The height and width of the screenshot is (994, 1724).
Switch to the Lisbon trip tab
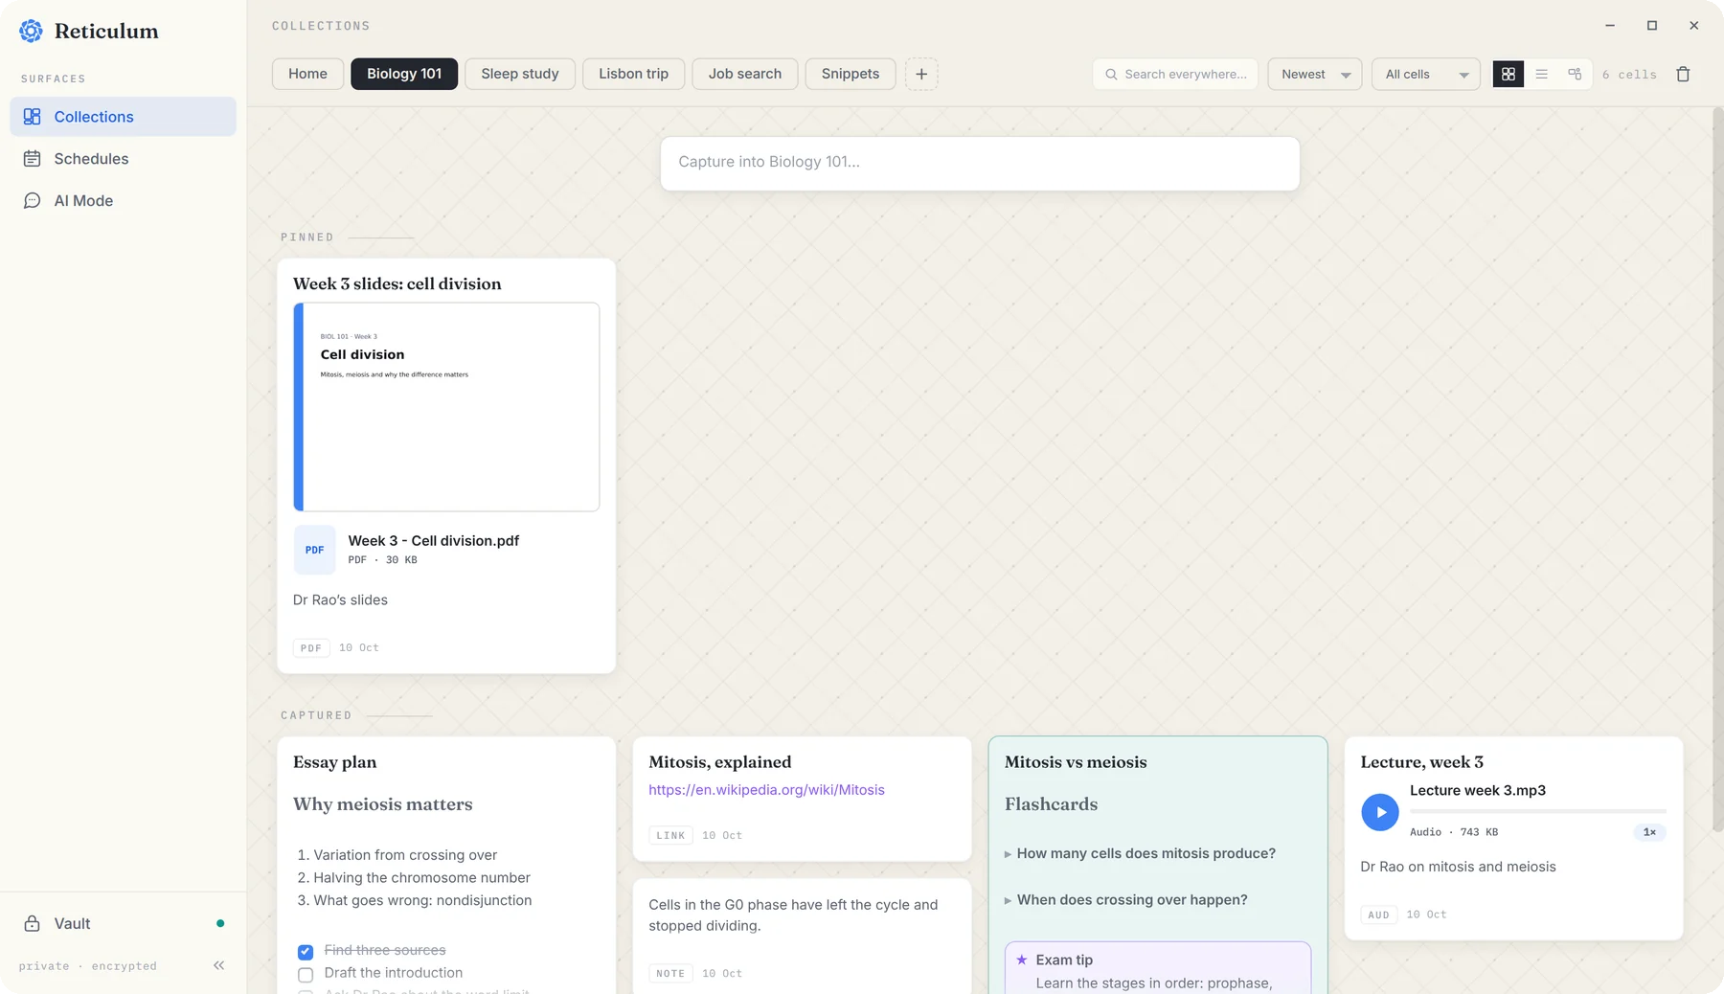pyautogui.click(x=633, y=74)
